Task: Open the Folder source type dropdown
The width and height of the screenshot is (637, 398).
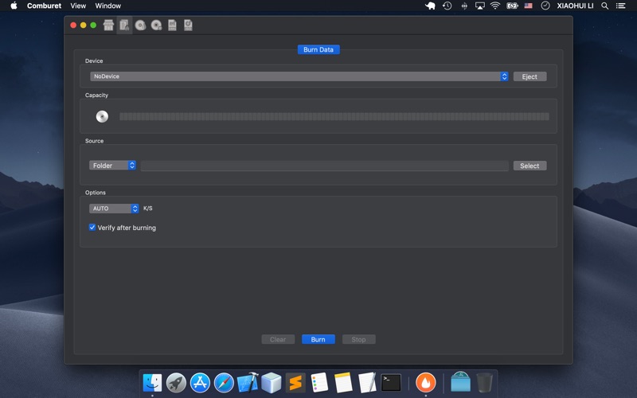Action: [112, 166]
